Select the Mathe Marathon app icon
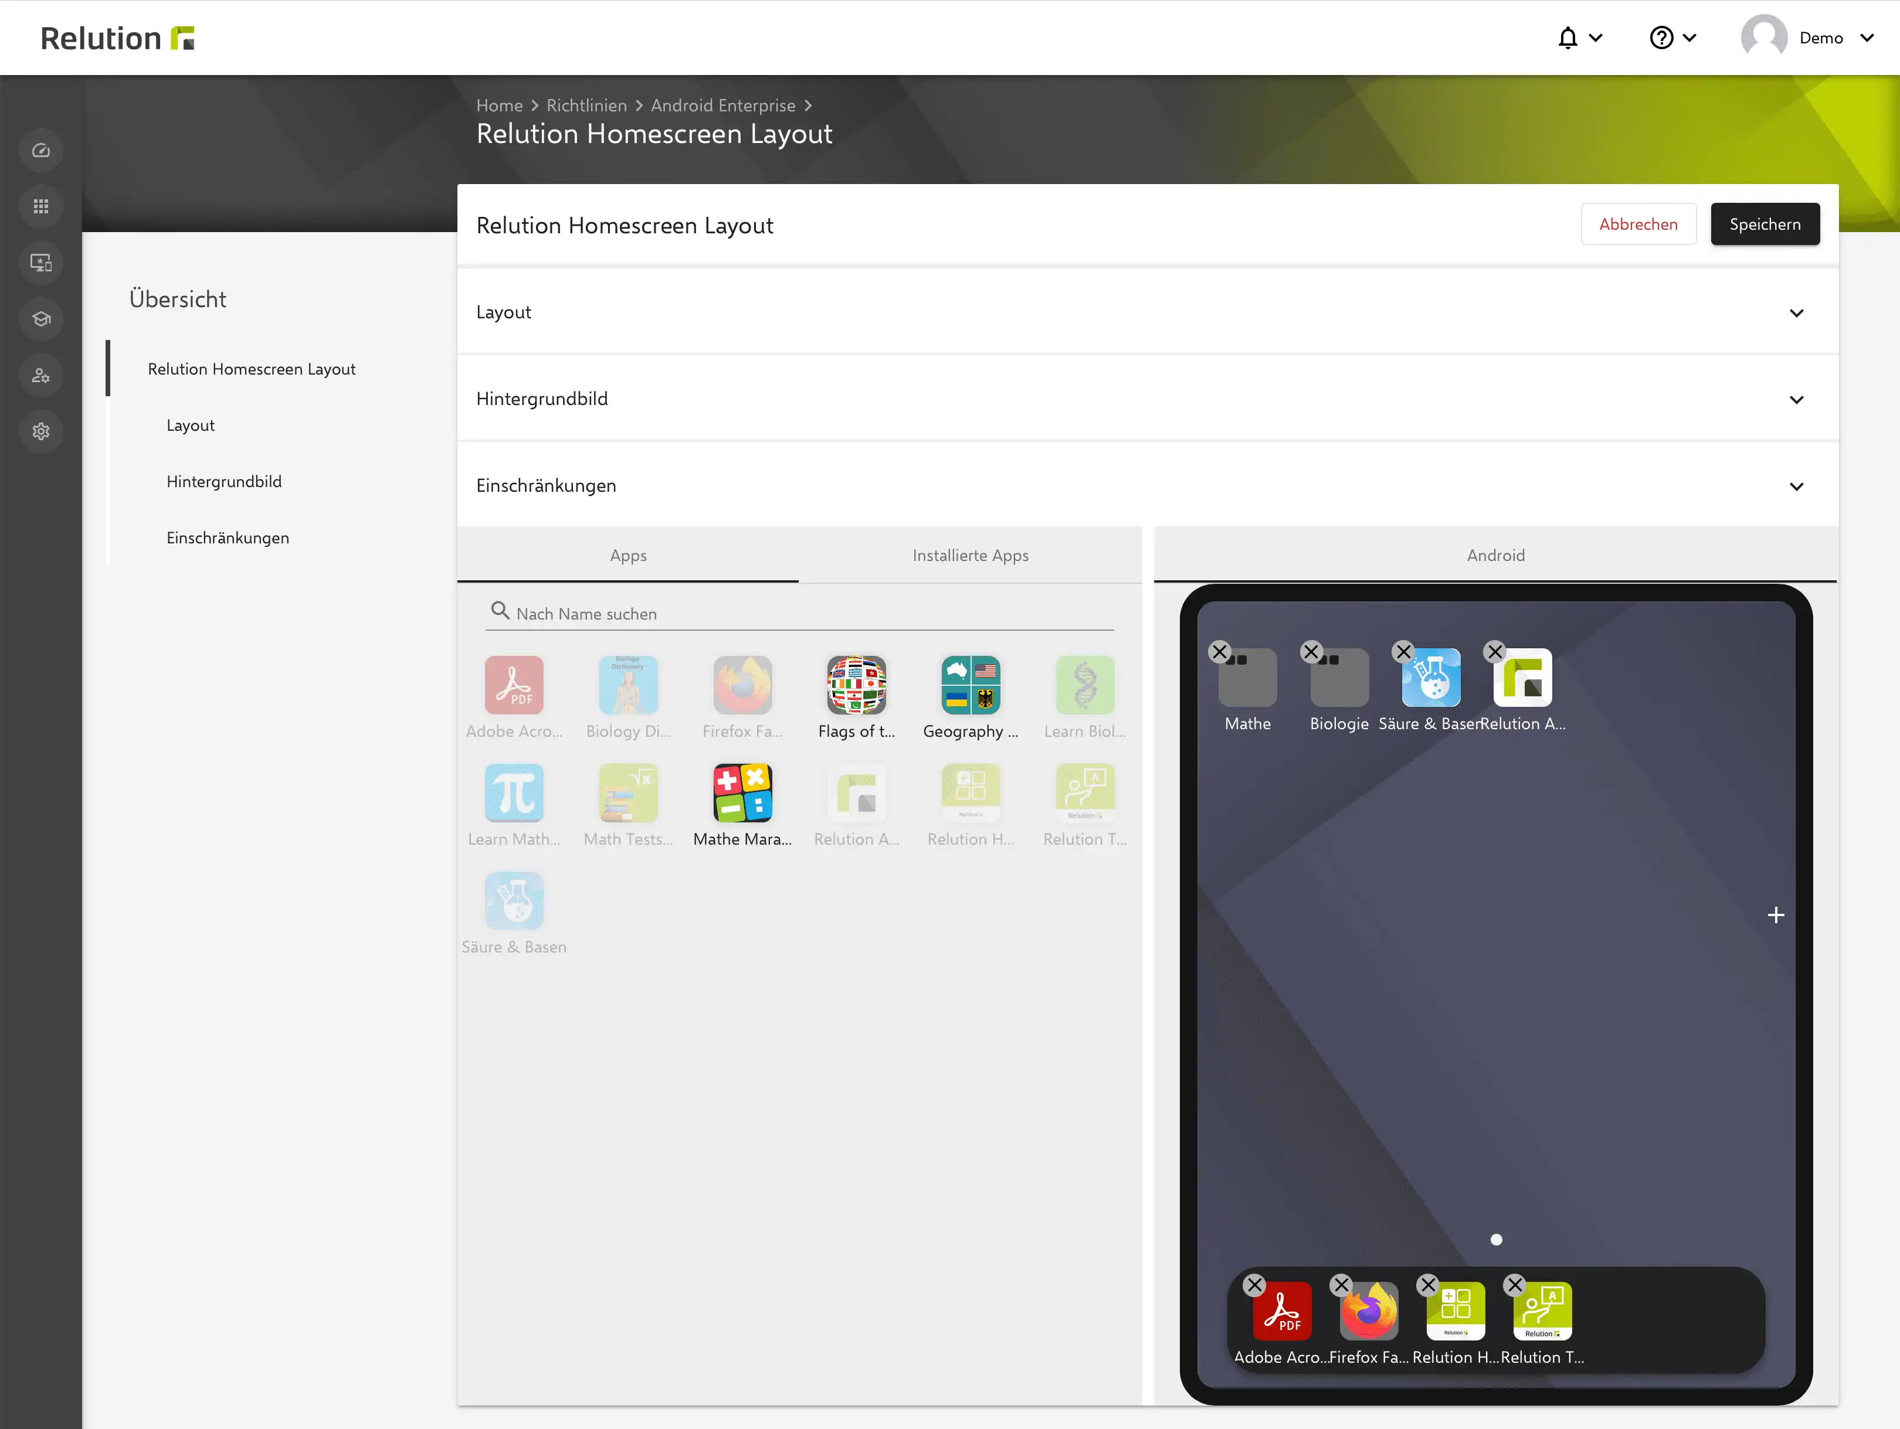Image resolution: width=1900 pixels, height=1429 pixels. pos(742,792)
